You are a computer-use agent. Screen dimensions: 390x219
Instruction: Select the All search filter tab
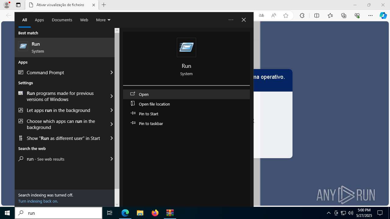(x=25, y=20)
